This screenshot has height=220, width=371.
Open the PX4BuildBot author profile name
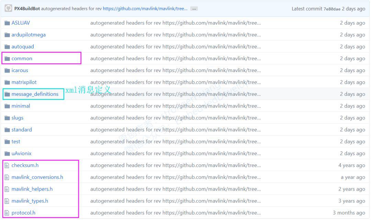click(27, 9)
